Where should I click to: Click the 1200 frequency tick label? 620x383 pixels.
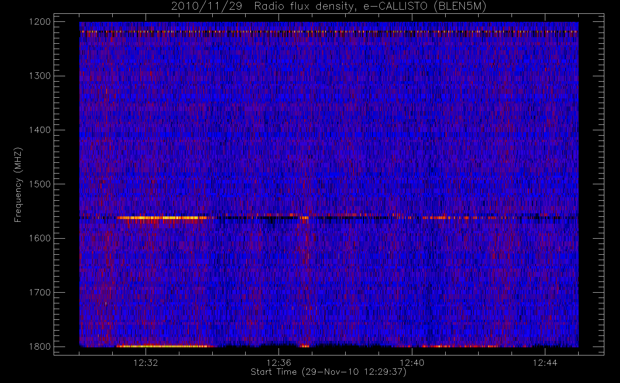[40, 22]
